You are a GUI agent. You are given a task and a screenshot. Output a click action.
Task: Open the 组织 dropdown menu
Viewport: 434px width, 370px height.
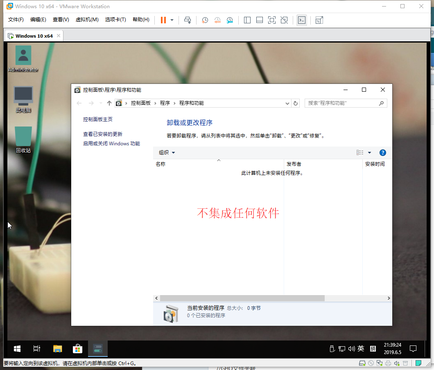(167, 153)
